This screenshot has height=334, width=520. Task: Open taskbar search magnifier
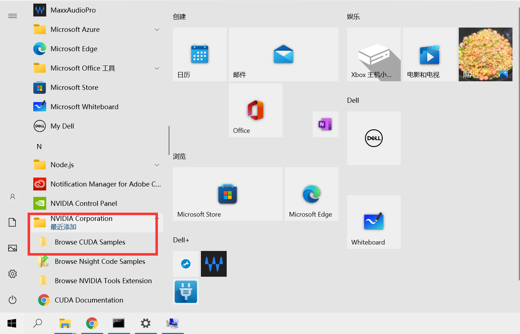point(38,323)
